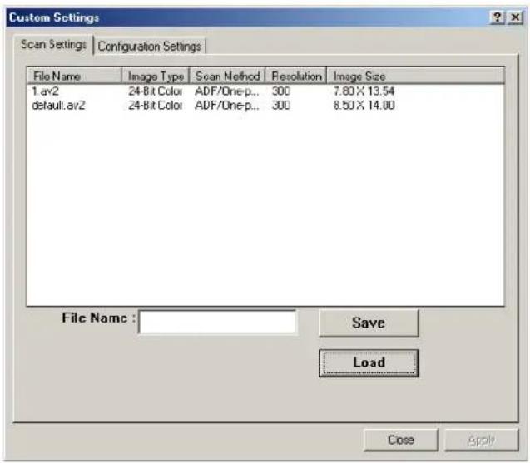Image resolution: width=530 pixels, height=463 pixels.
Task: Select the Scan Settings tab
Action: coord(53,44)
